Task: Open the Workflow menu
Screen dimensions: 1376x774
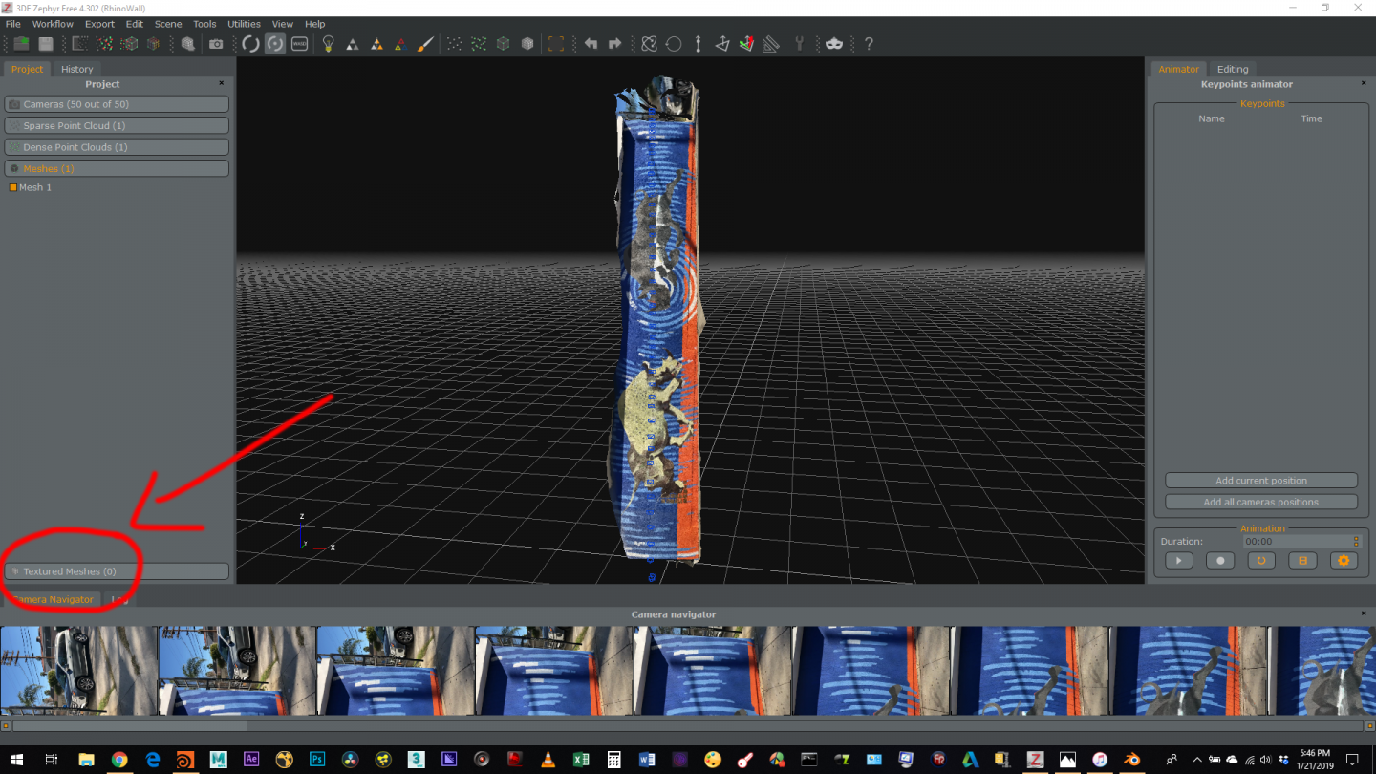Action: pyautogui.click(x=53, y=24)
